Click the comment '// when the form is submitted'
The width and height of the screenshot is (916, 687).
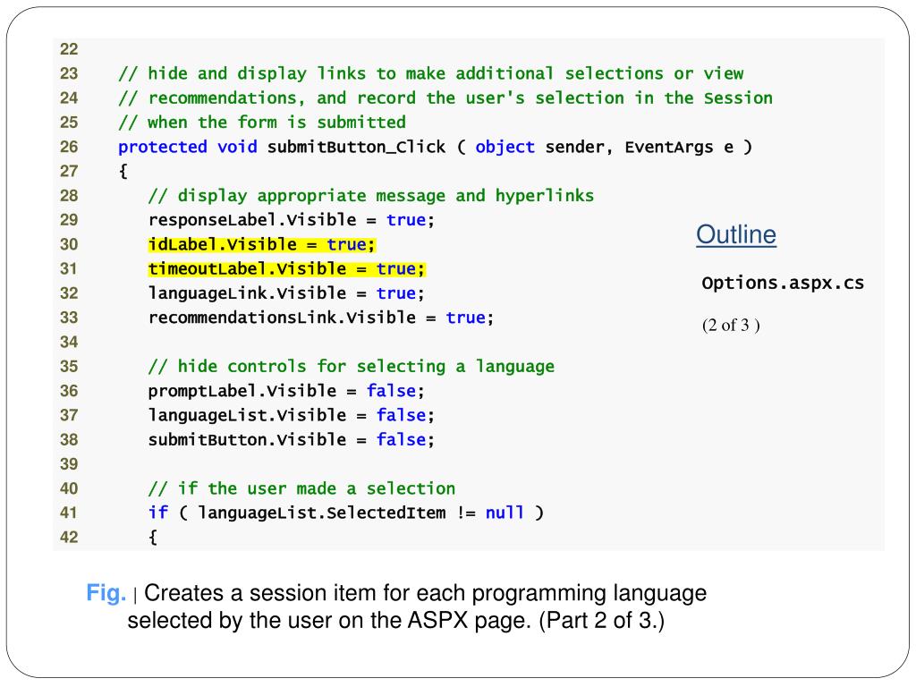pyautogui.click(x=262, y=123)
